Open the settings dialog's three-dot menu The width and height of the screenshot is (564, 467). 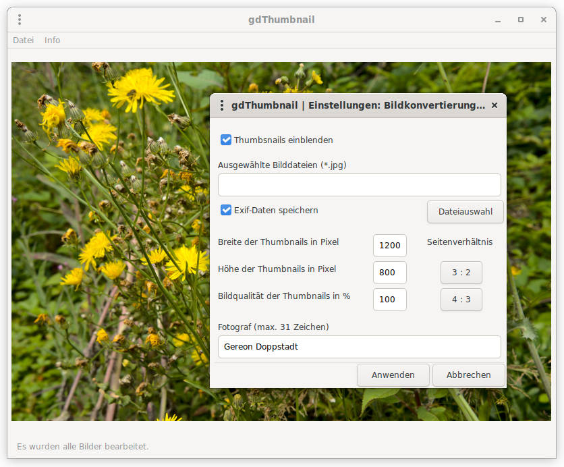(222, 105)
